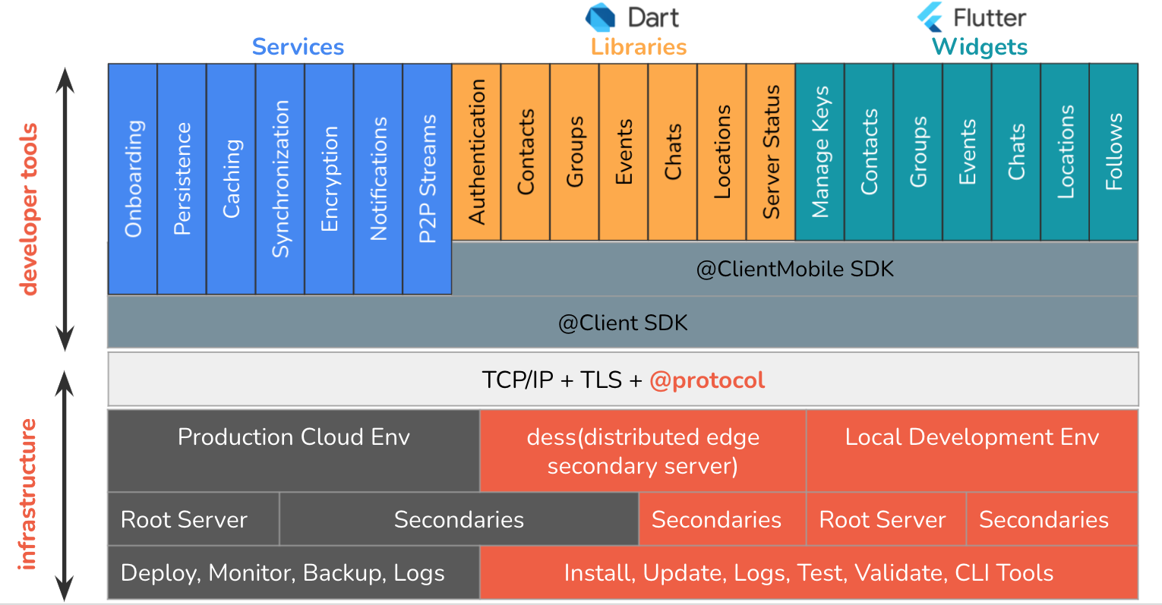This screenshot has height=605, width=1162.
Task: Click the red @protocol text
Action: 707,380
